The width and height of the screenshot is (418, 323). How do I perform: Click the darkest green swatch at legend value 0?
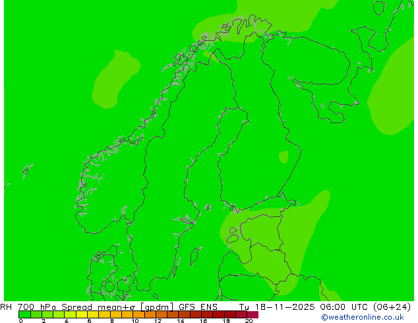click(x=24, y=314)
